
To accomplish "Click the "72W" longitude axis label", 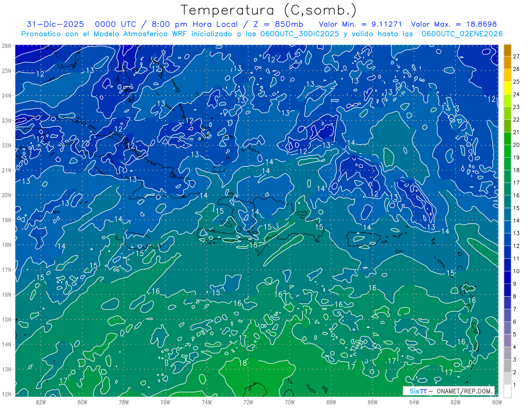I will tap(248, 402).
